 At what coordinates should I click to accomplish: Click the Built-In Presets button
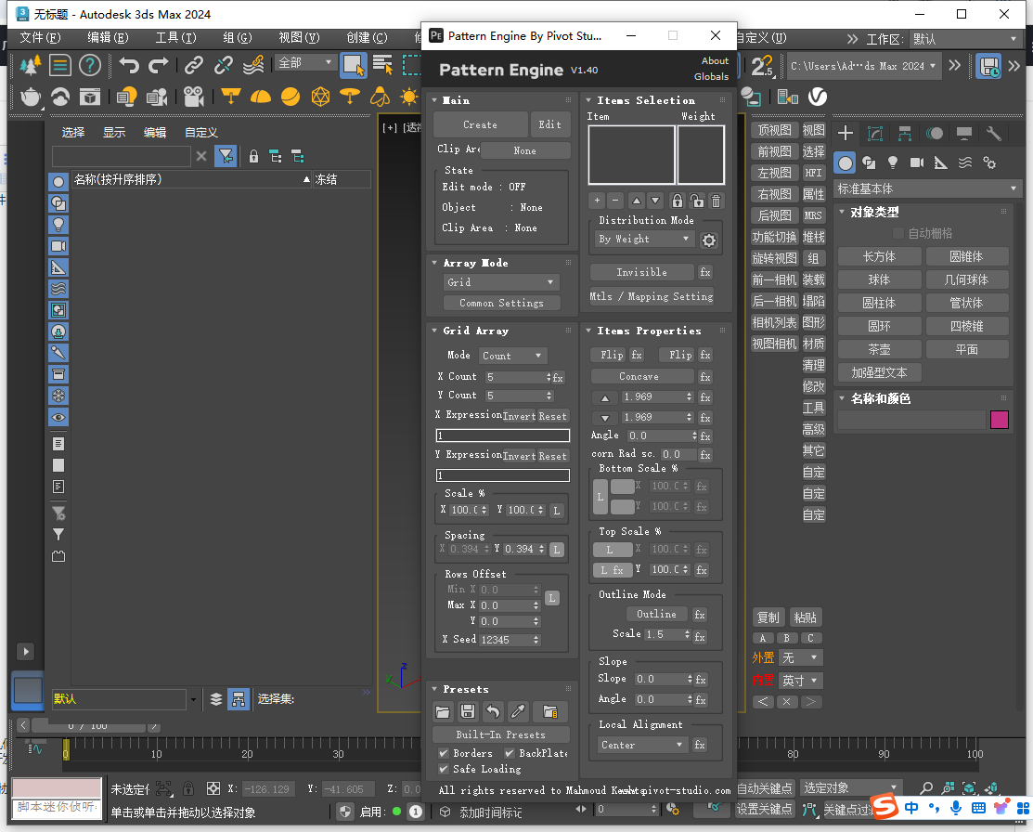pyautogui.click(x=500, y=734)
